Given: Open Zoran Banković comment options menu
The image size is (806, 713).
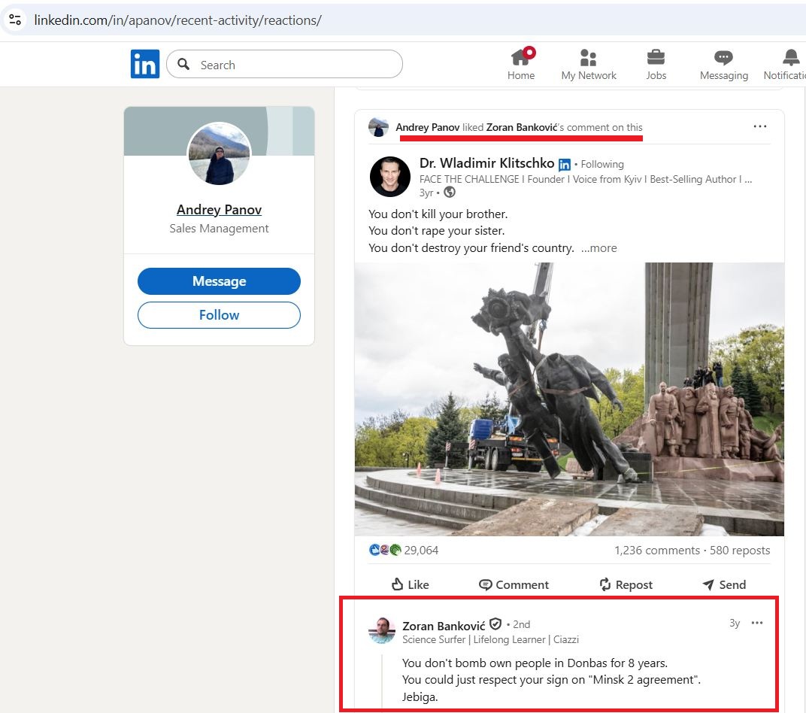Looking at the screenshot, I should click(x=757, y=623).
